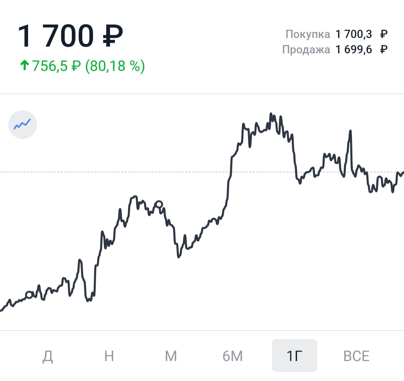Click the circle marker near the chart start
404x381 pixels.
pos(30,295)
